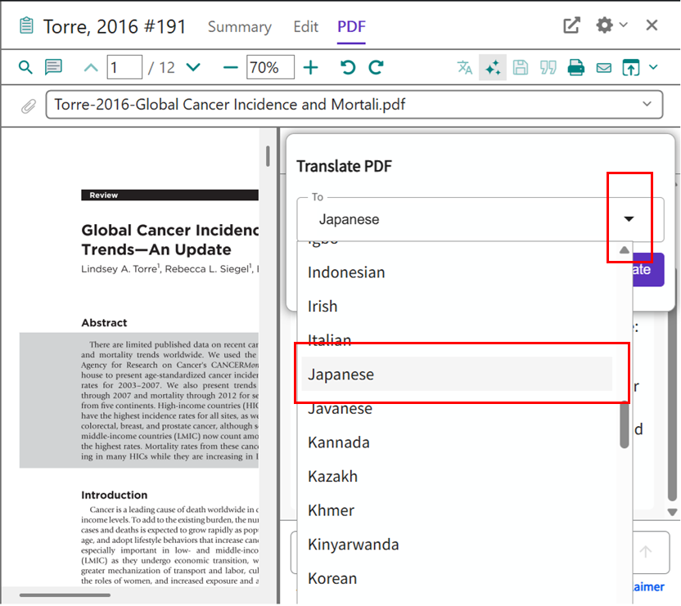
Task: Switch to the Edit tab
Action: 305,27
